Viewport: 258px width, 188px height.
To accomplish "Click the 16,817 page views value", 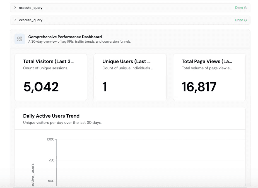I will pos(199,87).
